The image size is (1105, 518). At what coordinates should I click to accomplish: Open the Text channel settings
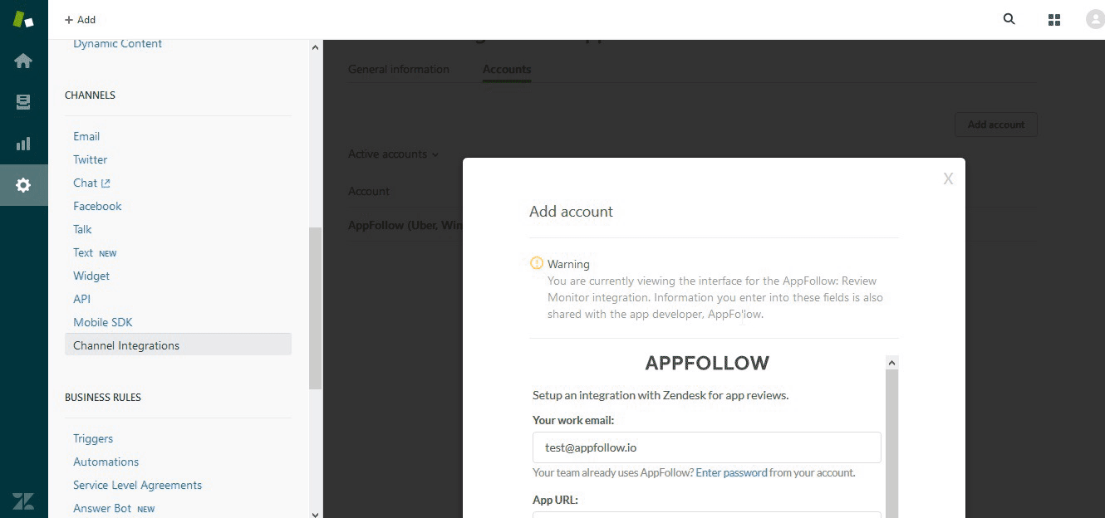(83, 252)
